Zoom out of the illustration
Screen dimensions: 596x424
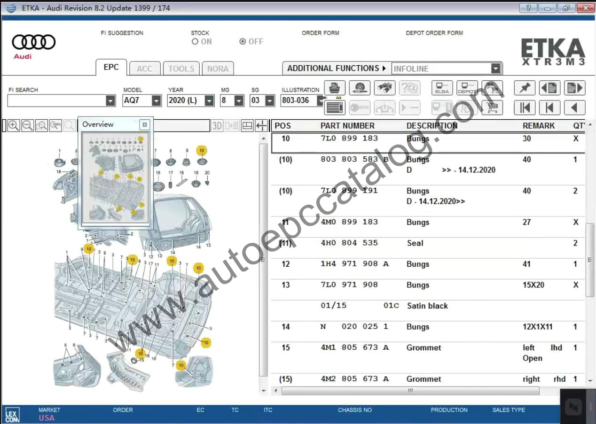[x=27, y=125]
